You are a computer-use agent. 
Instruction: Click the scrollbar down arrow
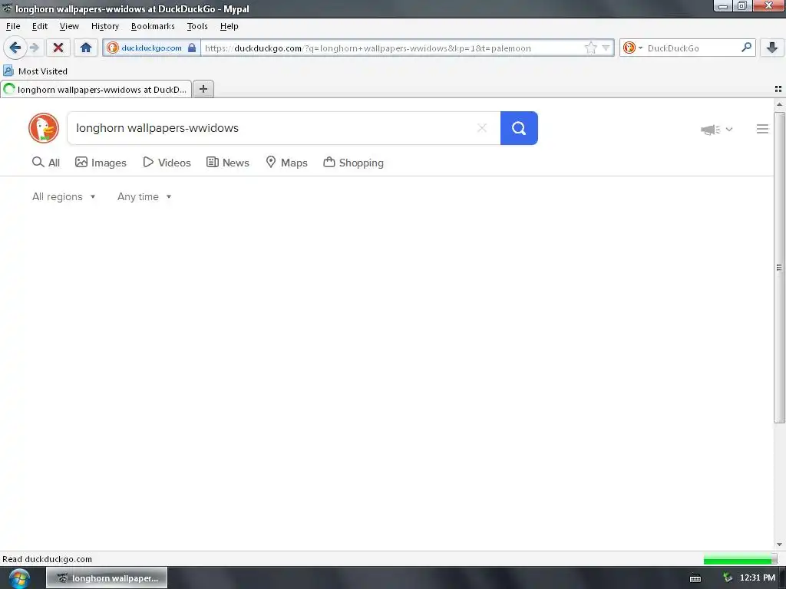[779, 545]
